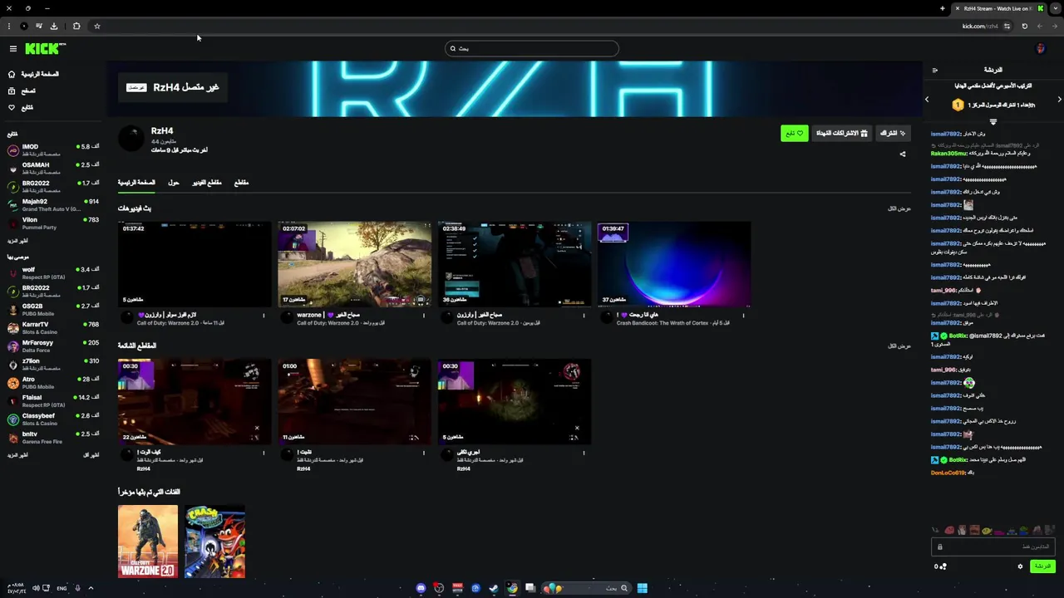1064x598 pixels.
Task: Open Discord from the taskbar
Action: coord(421,588)
